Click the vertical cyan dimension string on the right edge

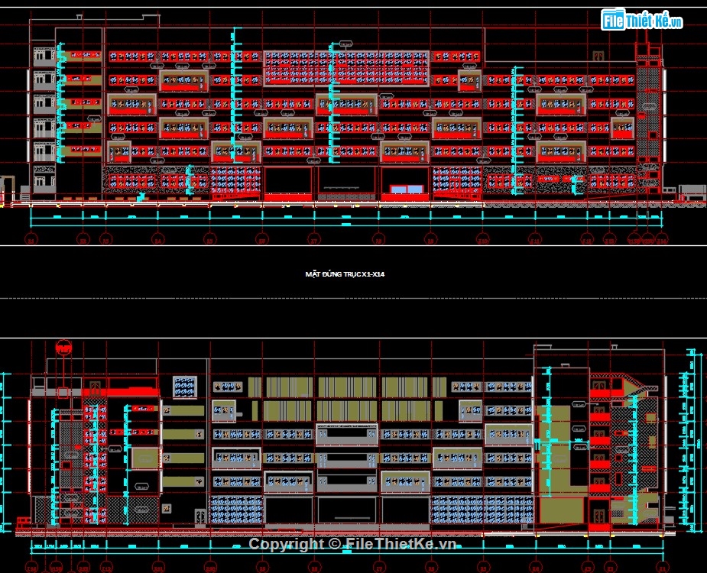pyautogui.click(x=692, y=443)
